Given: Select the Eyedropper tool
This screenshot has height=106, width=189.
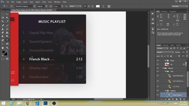Looking at the screenshot, I should [x=7, y=21].
